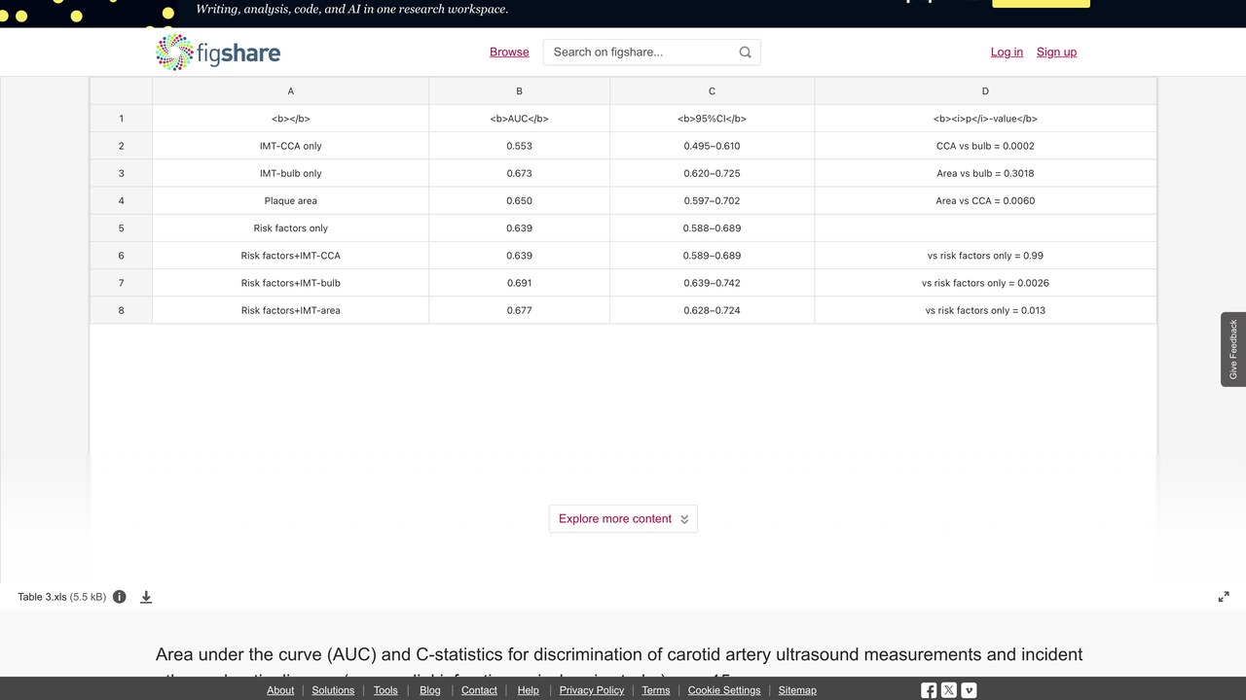Image resolution: width=1246 pixels, height=700 pixels.
Task: Open the X (Twitter) footer icon
Action: click(x=949, y=690)
